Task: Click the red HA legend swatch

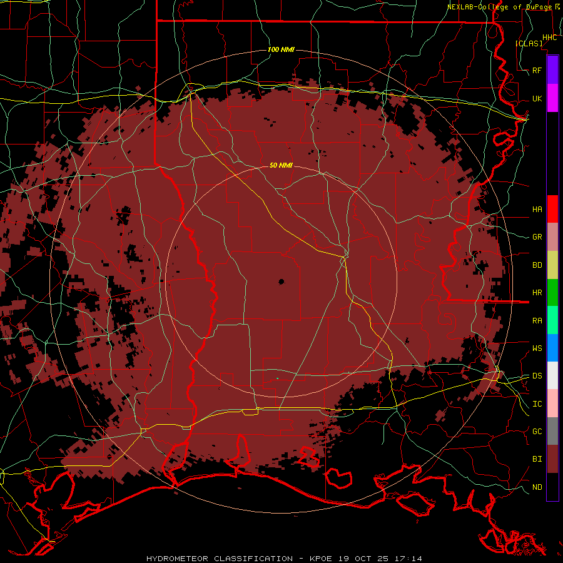Action: click(x=552, y=209)
